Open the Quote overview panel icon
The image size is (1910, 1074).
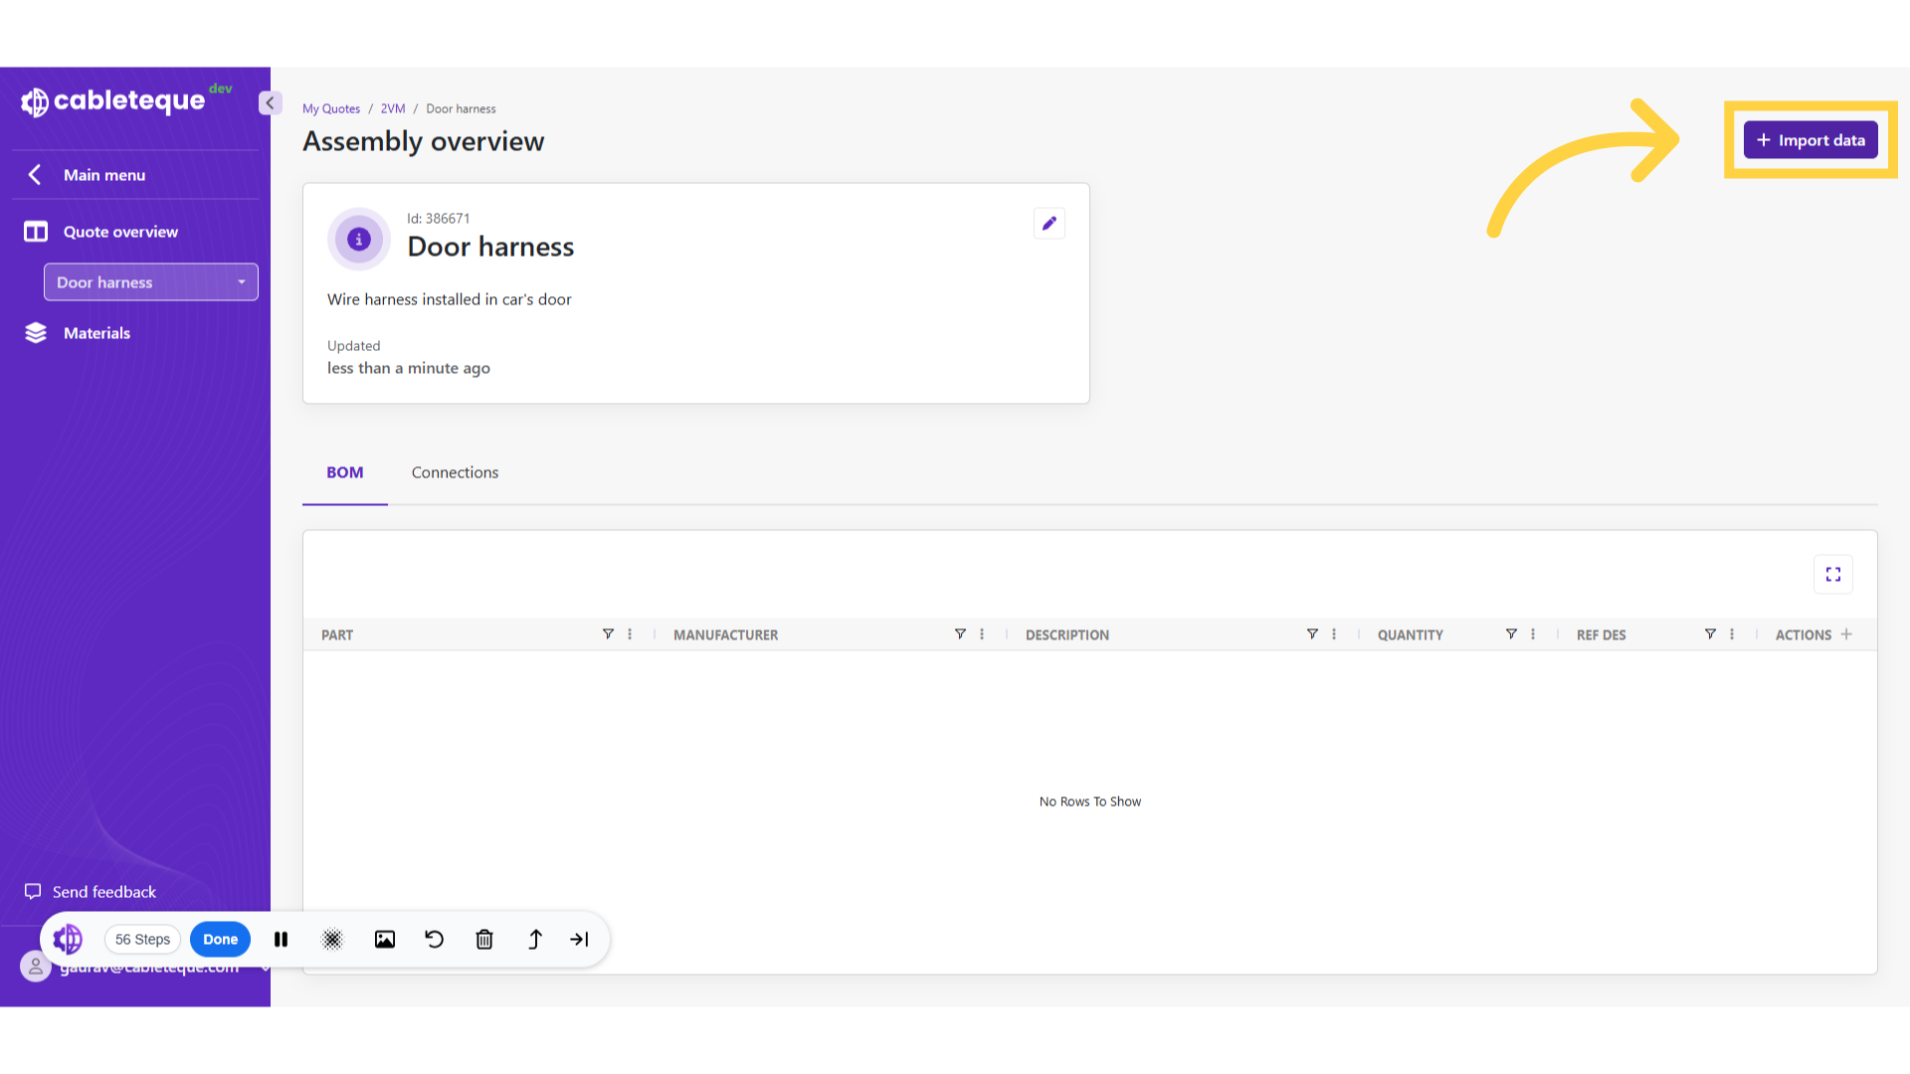pos(36,231)
